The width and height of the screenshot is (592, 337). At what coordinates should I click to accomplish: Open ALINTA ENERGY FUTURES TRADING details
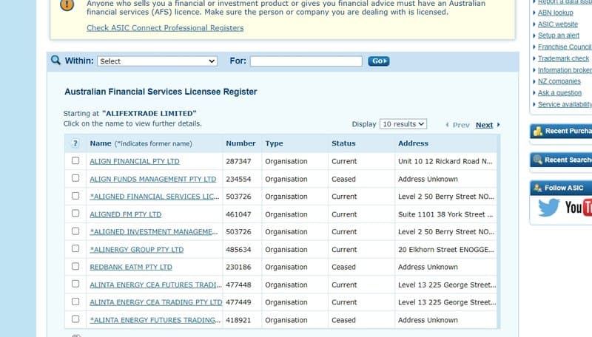[x=155, y=320]
